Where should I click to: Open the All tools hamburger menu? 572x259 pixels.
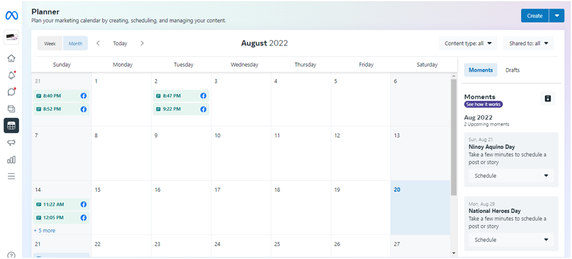(x=11, y=176)
